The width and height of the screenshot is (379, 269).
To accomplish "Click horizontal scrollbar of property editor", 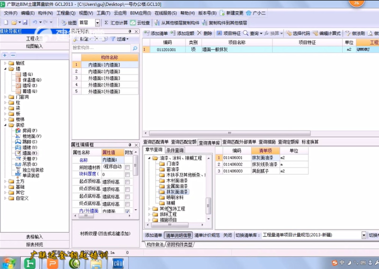I will [x=86, y=215].
